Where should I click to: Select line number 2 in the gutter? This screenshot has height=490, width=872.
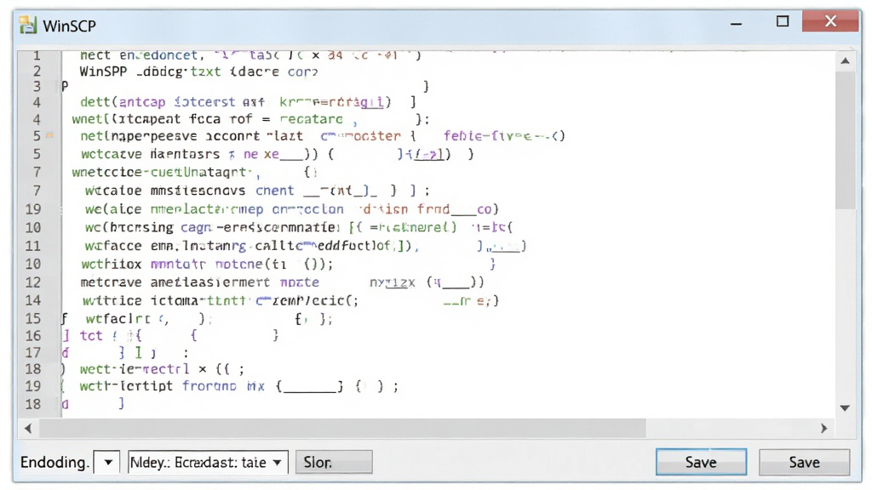[37, 71]
